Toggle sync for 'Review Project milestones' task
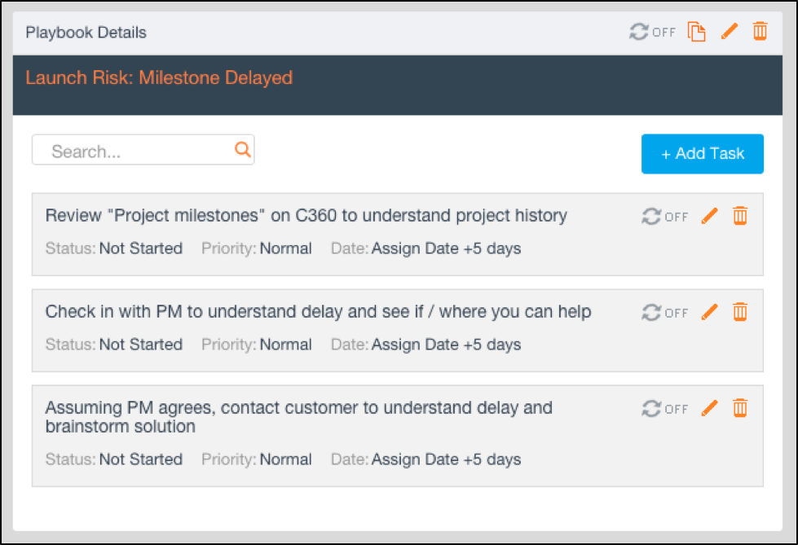Screen dimensions: 798x545 (664, 217)
